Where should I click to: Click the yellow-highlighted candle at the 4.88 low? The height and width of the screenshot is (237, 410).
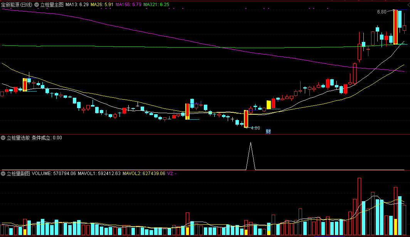(x=246, y=119)
